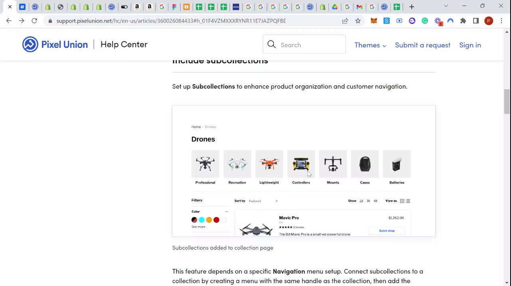511x286 pixels.
Task: Switch to the Gmail tab
Action: [x=359, y=7]
